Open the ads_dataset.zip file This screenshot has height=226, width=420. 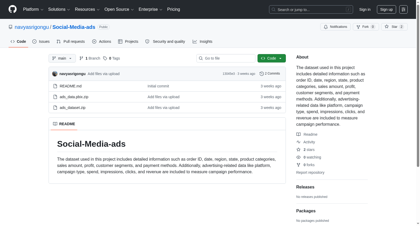[x=72, y=108]
